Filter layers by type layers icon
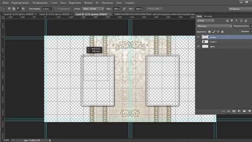The image size is (252, 142). click(x=237, y=21)
